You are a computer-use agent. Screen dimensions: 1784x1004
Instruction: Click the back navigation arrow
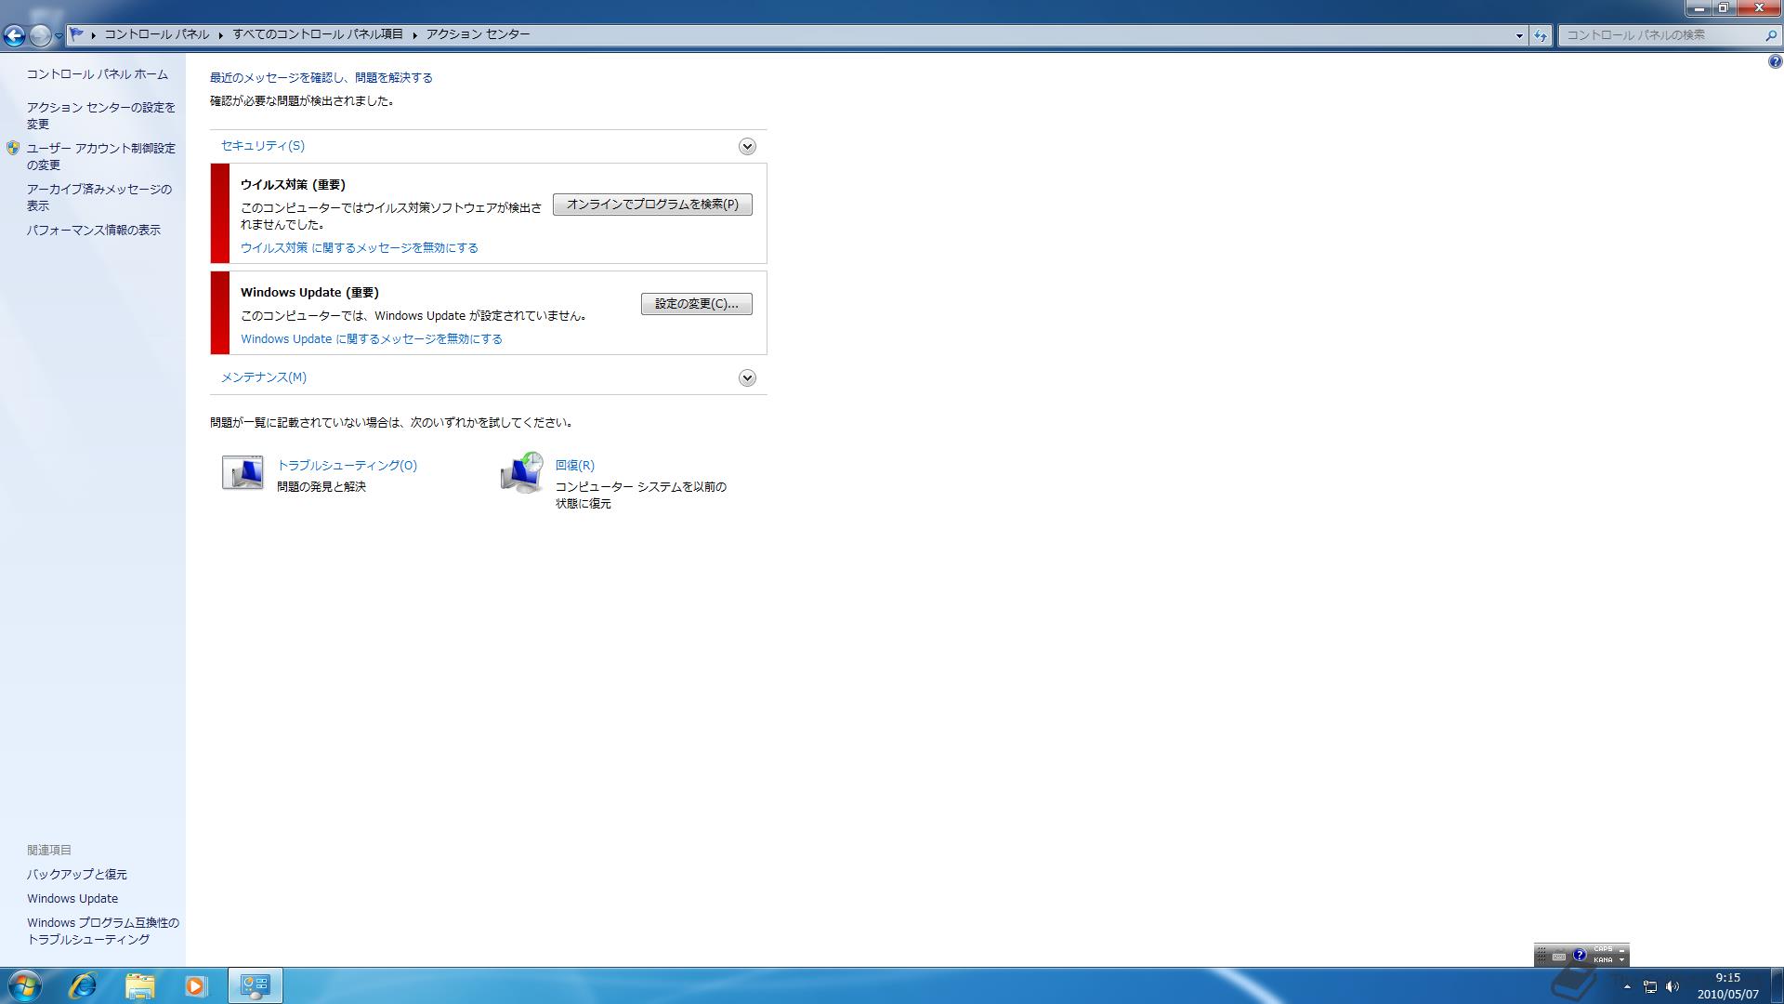(x=14, y=35)
